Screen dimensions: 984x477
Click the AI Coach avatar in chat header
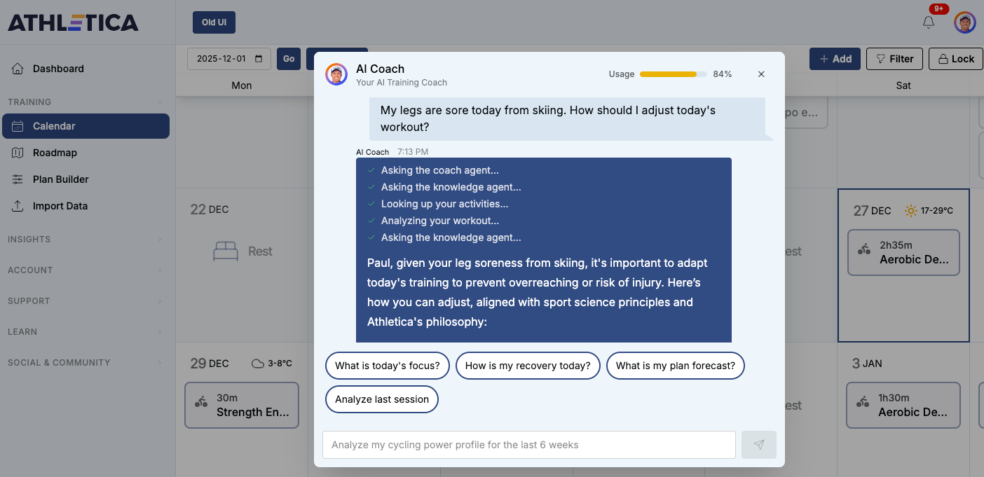point(336,74)
